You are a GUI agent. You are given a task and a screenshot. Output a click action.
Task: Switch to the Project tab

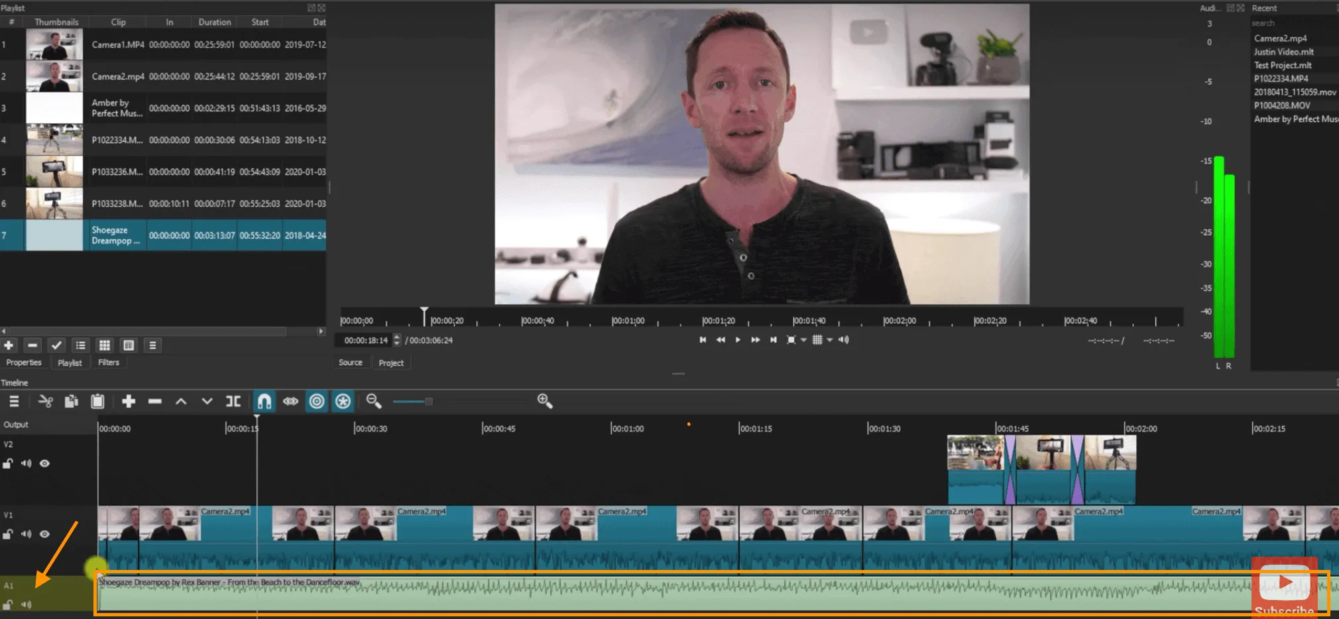click(391, 363)
